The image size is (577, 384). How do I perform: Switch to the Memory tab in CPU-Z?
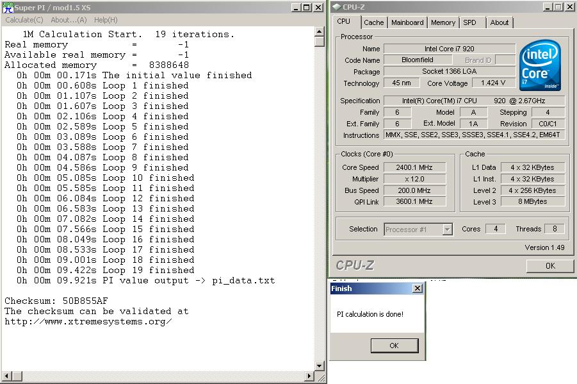pos(443,22)
